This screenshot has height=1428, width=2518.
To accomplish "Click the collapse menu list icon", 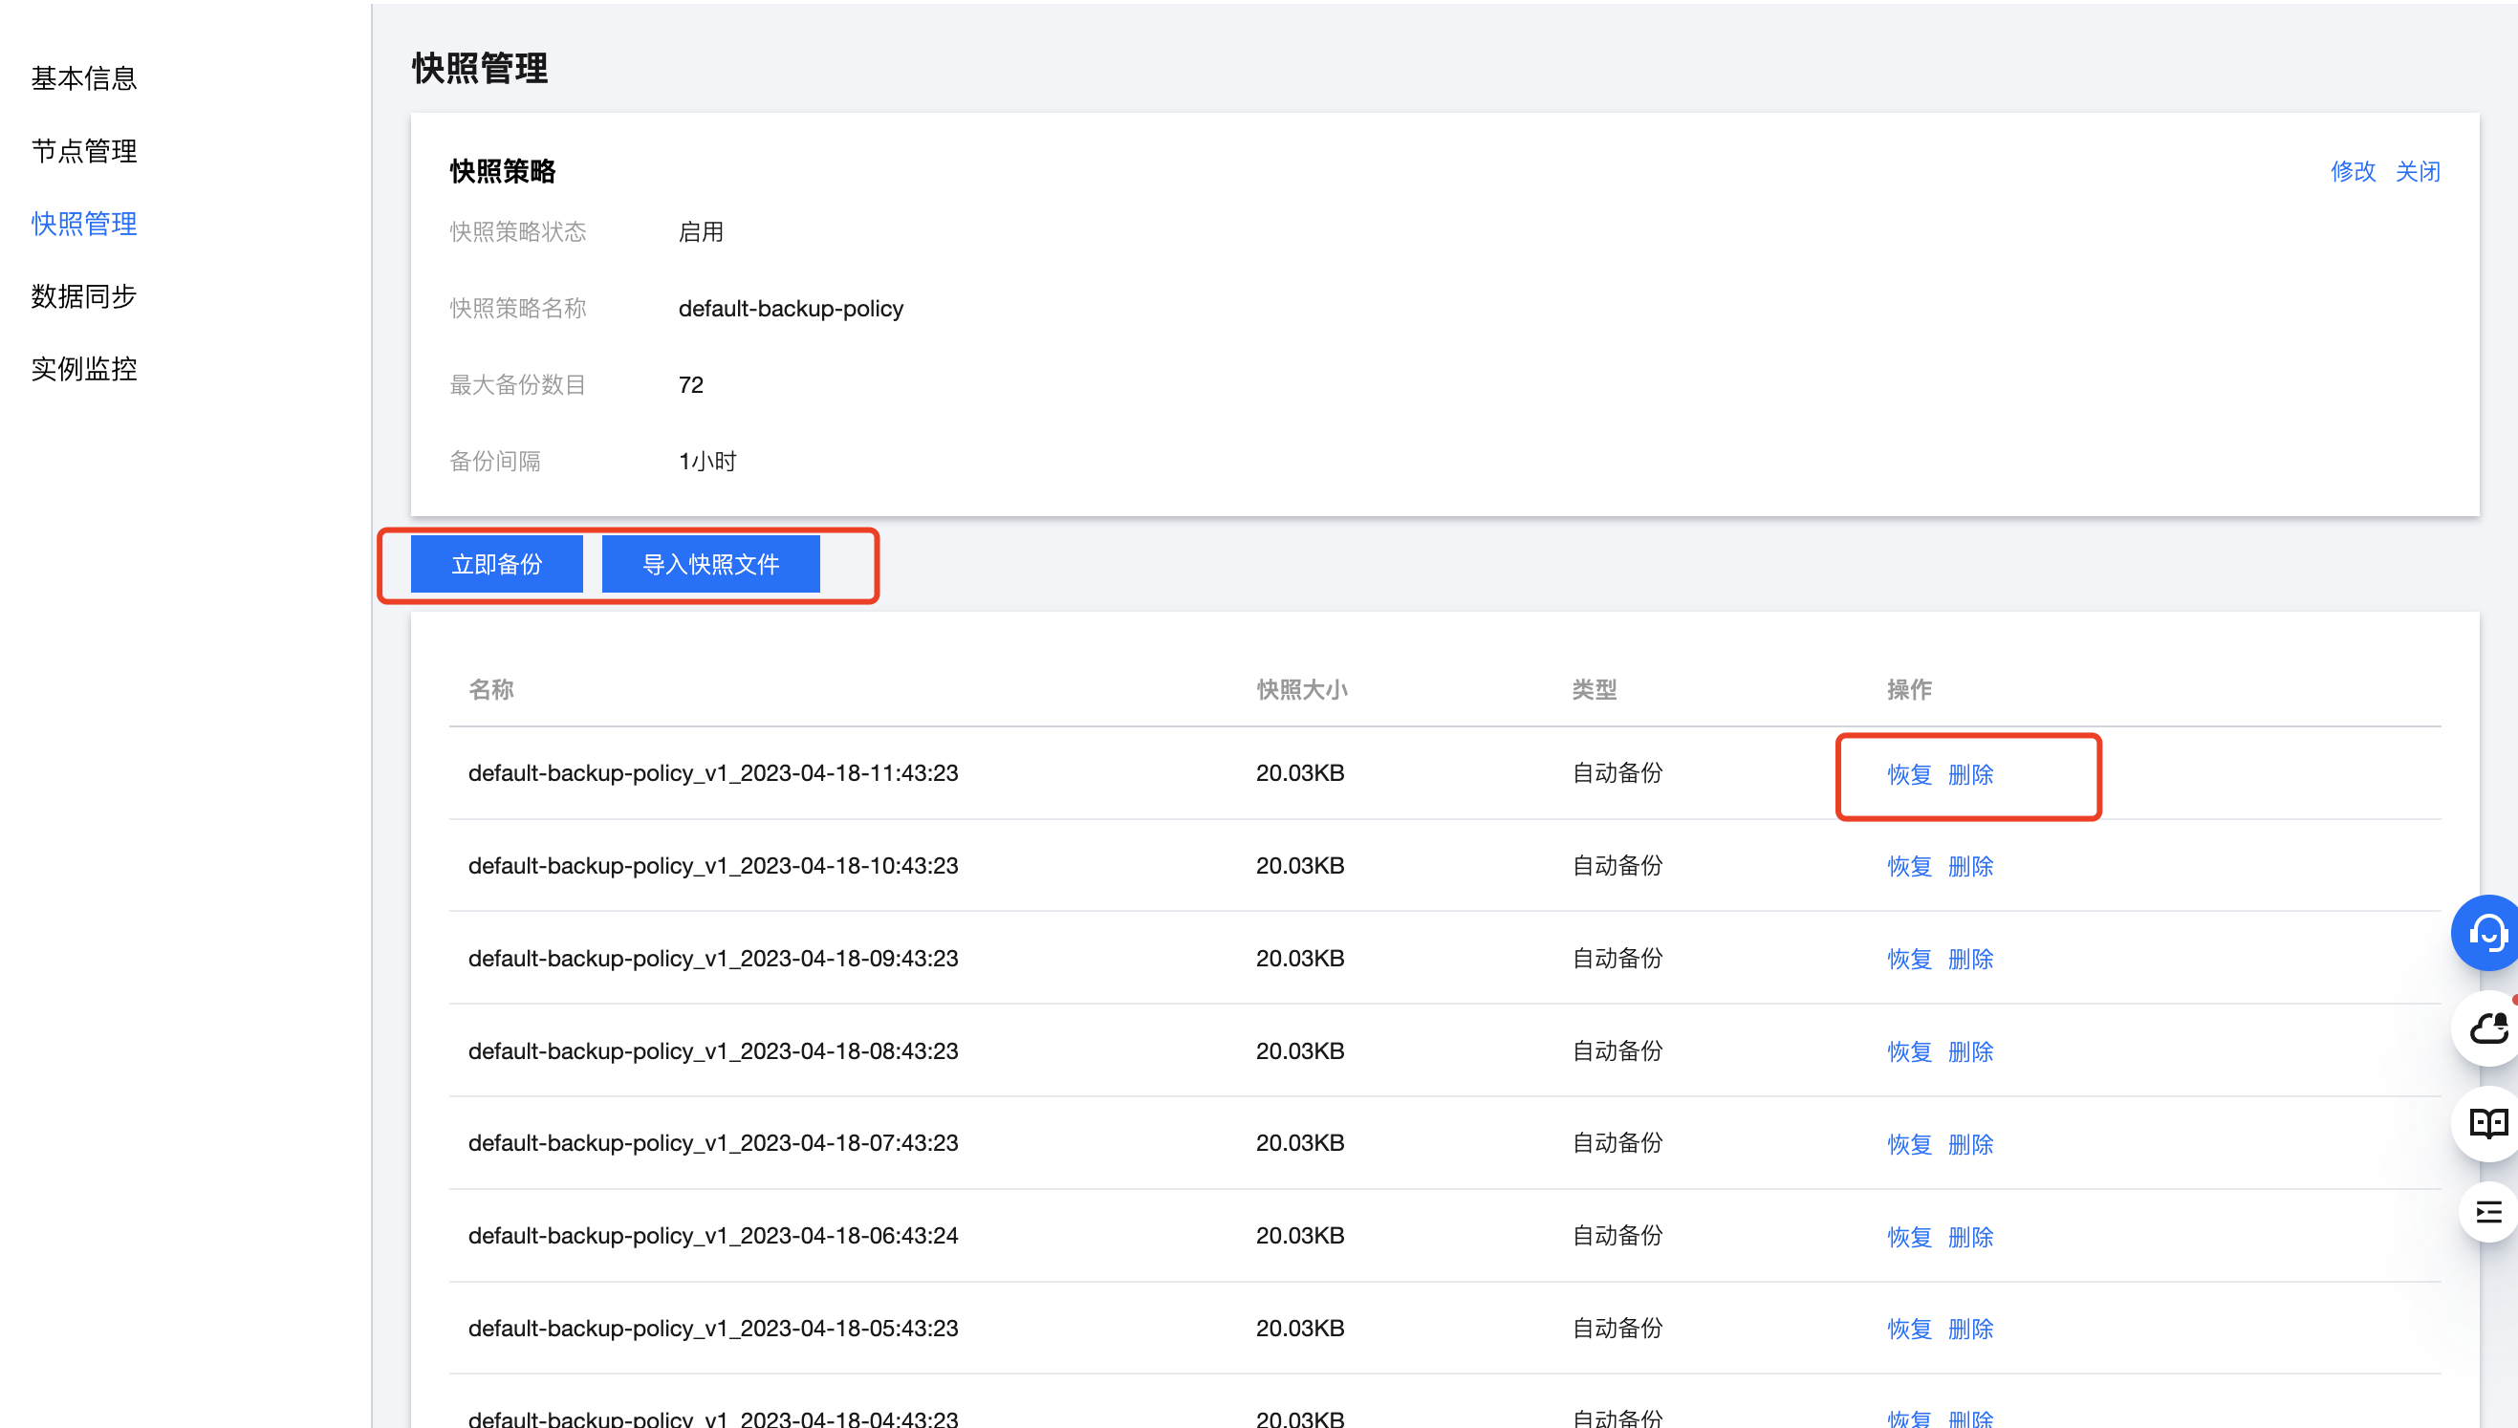I will point(2486,1212).
